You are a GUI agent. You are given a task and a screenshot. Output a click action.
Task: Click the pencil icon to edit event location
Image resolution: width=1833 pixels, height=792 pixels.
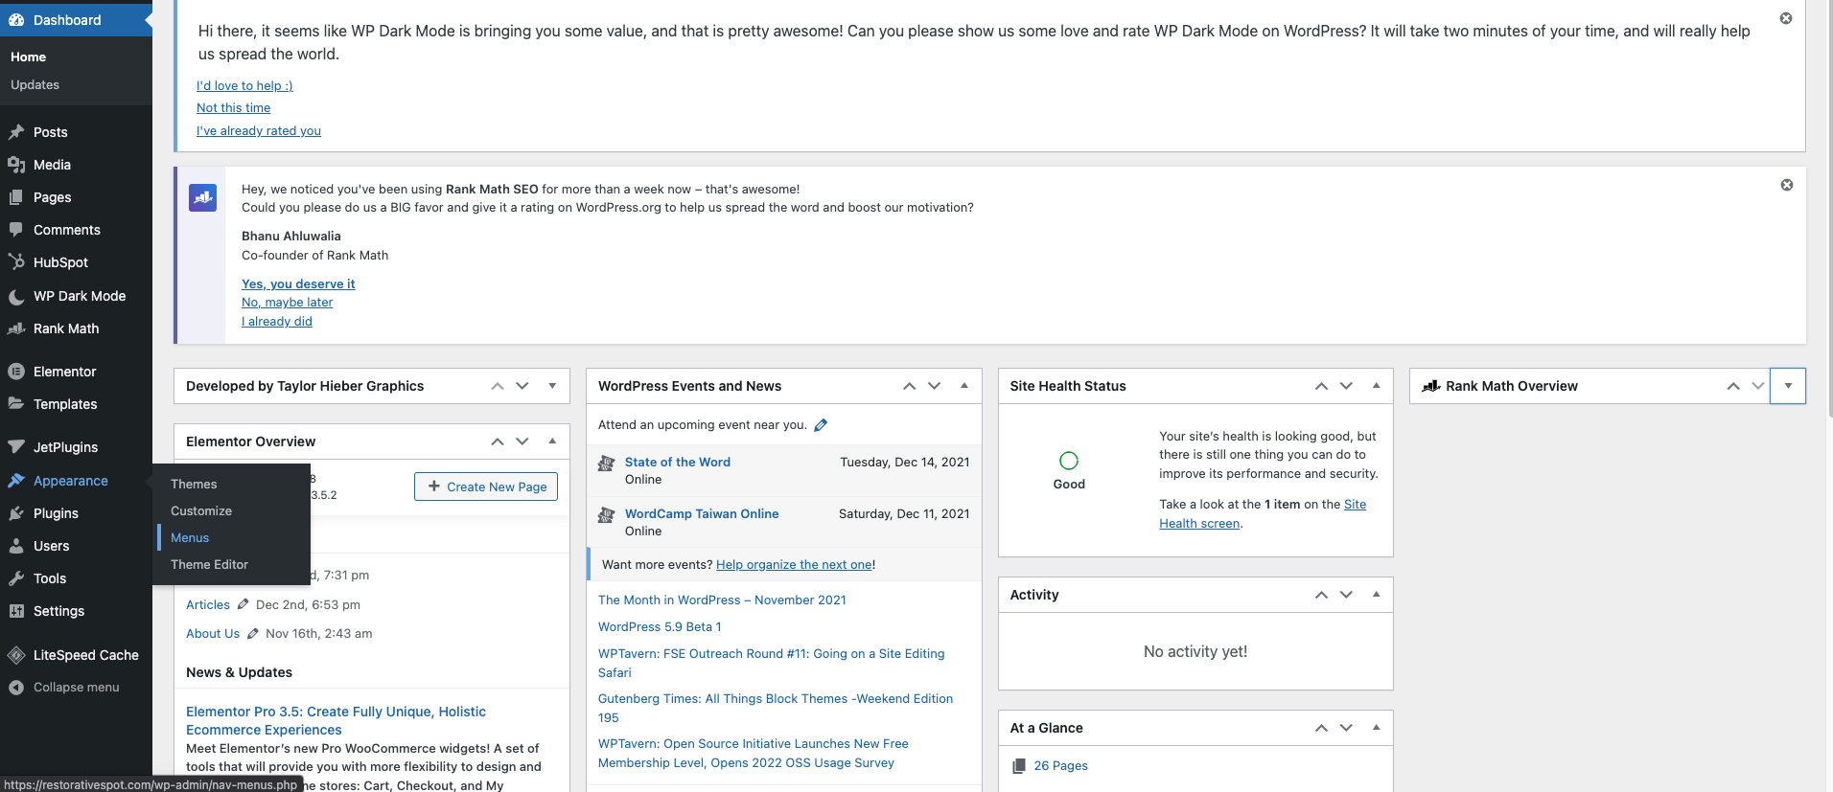coord(821,425)
